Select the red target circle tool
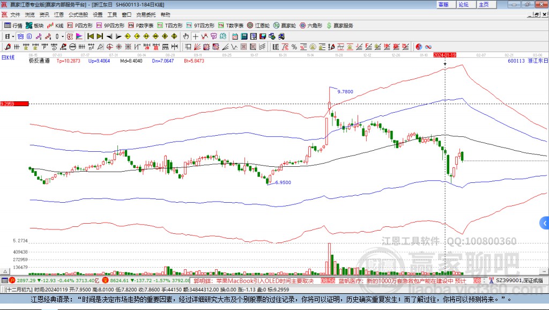 [x=109, y=47]
